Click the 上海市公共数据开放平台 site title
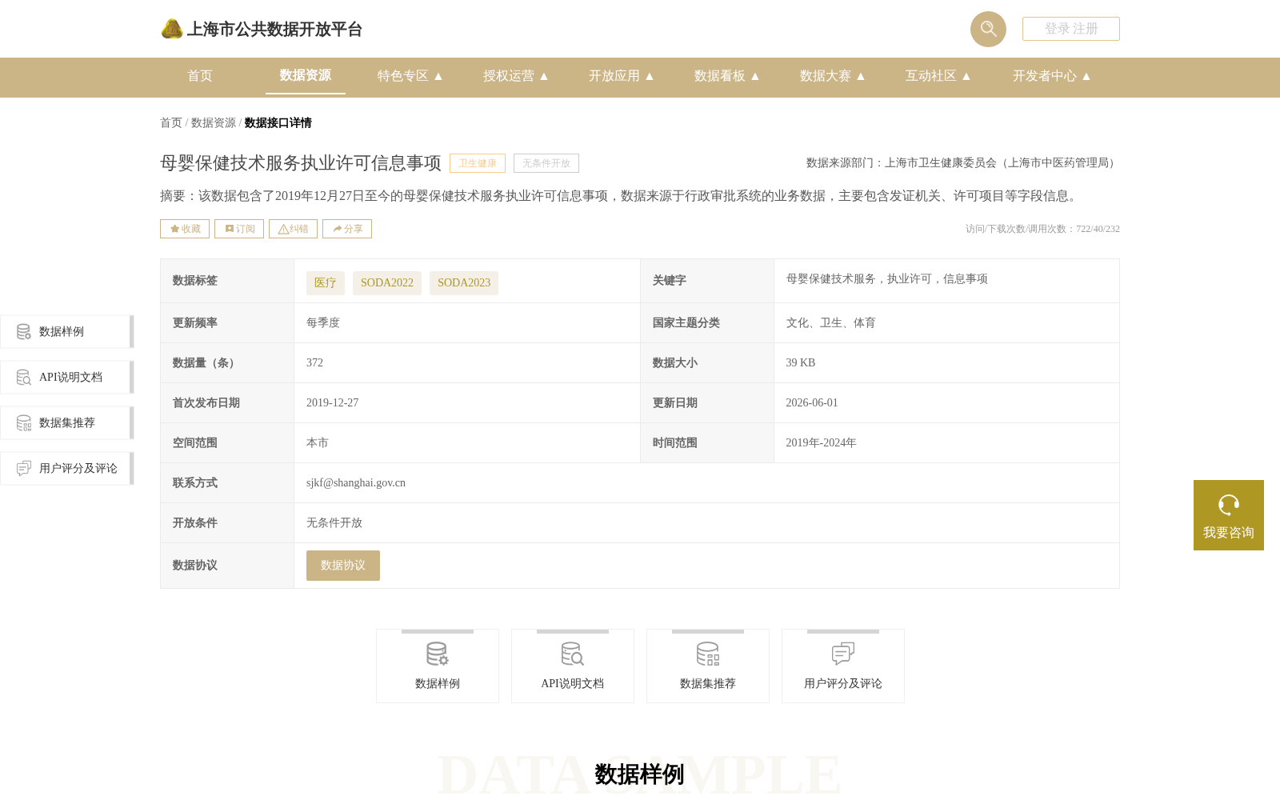 (274, 30)
